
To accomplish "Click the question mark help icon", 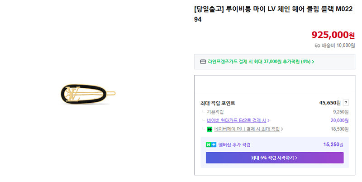I will click(x=346, y=103).
